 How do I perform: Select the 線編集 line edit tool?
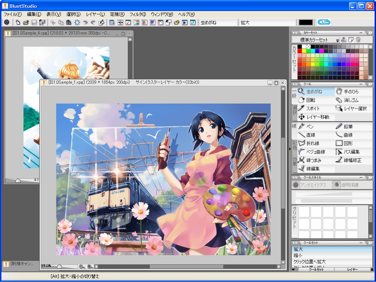coord(316,169)
